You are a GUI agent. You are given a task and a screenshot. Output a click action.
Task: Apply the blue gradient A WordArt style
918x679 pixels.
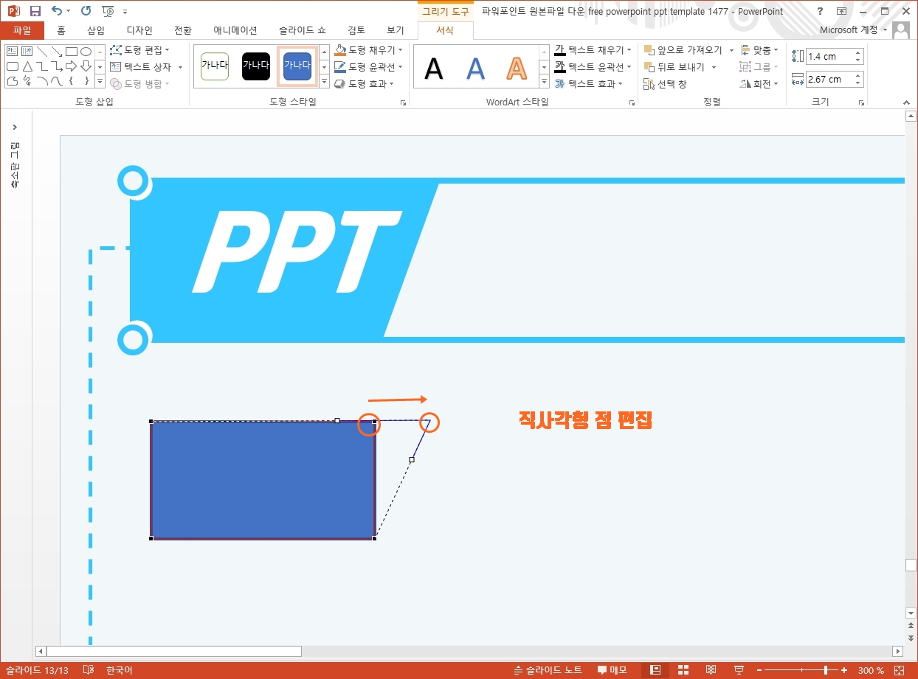click(x=476, y=68)
